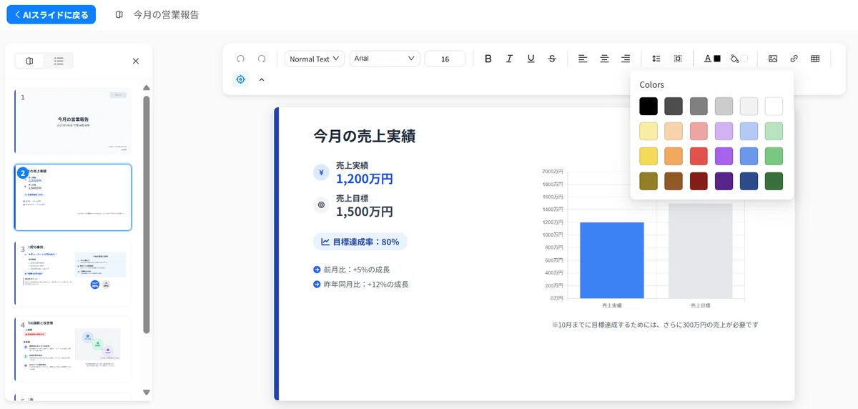This screenshot has height=409, width=858.
Task: Open the Arial font dropdown
Action: tap(384, 59)
